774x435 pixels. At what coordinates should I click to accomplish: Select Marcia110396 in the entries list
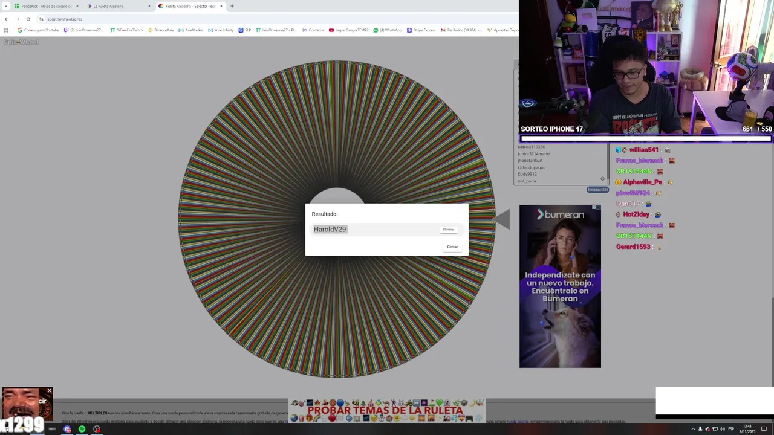coord(532,147)
